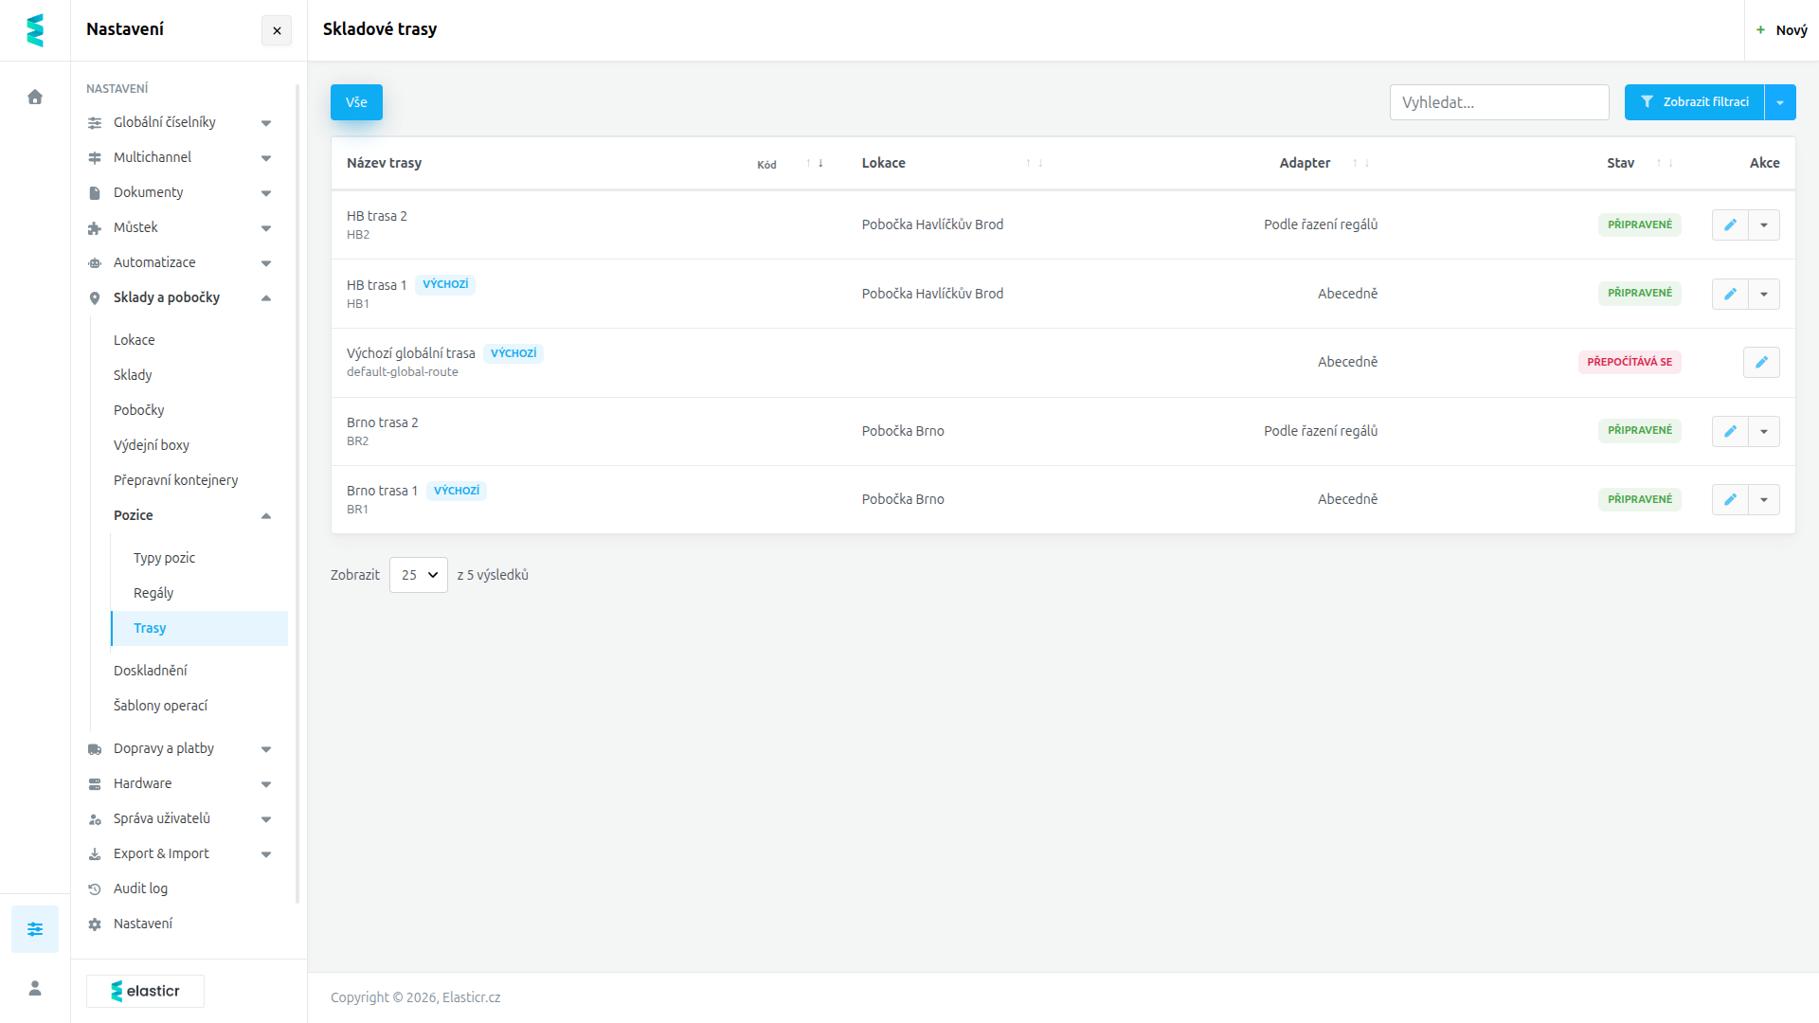Click the home icon in the left rail

pyautogui.click(x=35, y=97)
